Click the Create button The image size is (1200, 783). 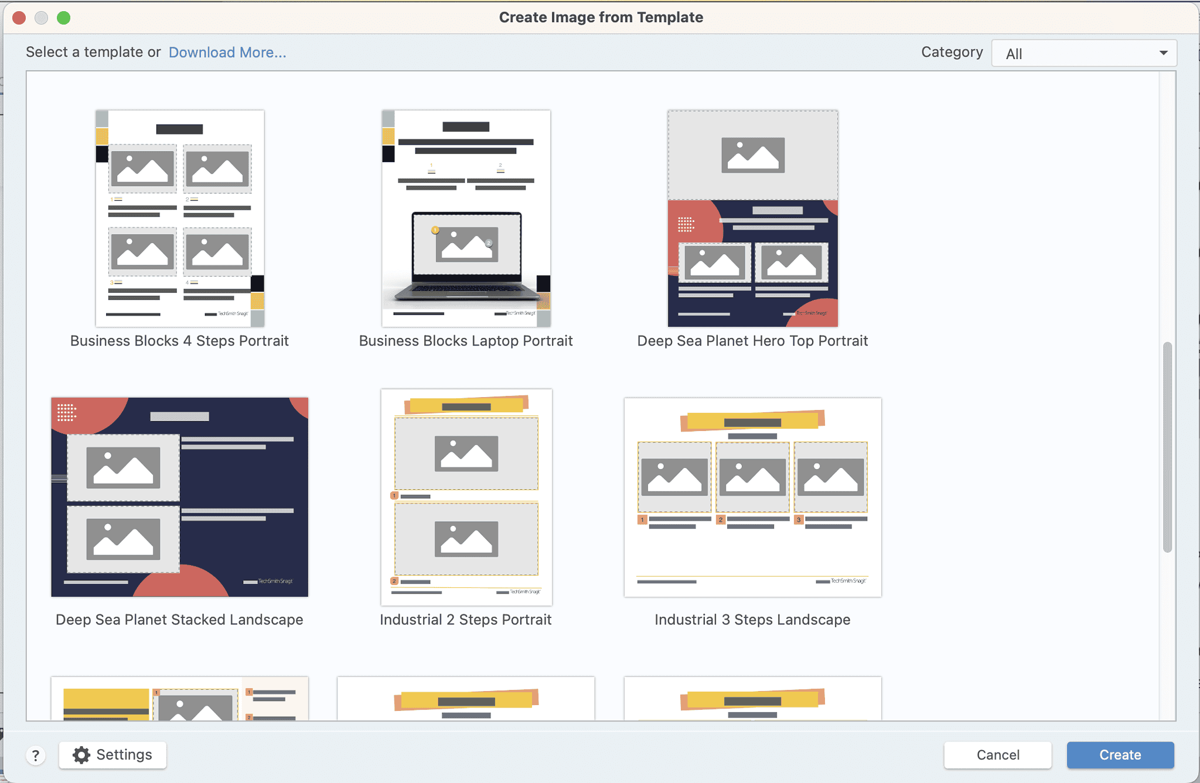click(x=1120, y=755)
